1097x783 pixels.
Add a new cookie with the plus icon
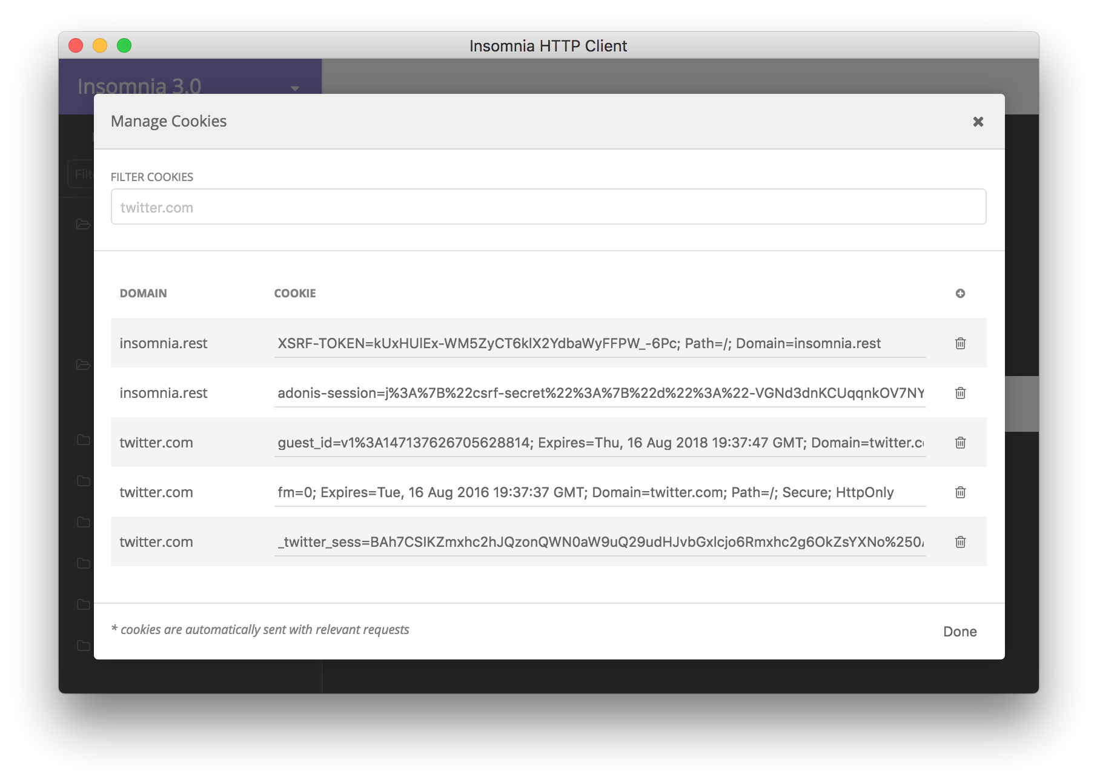point(960,294)
